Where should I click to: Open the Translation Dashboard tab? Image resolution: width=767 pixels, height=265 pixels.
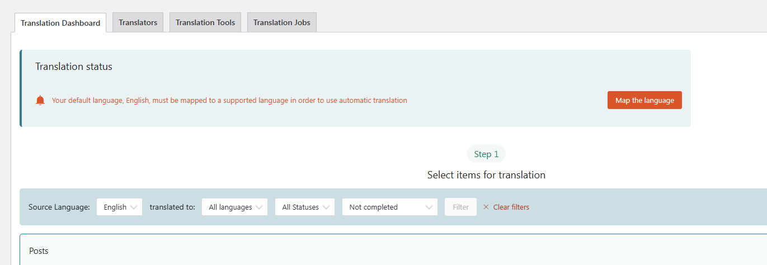coord(60,23)
